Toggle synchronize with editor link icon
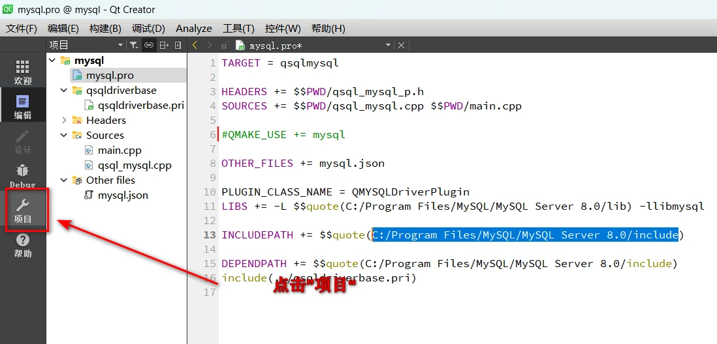Image resolution: width=717 pixels, height=344 pixels. (x=149, y=45)
